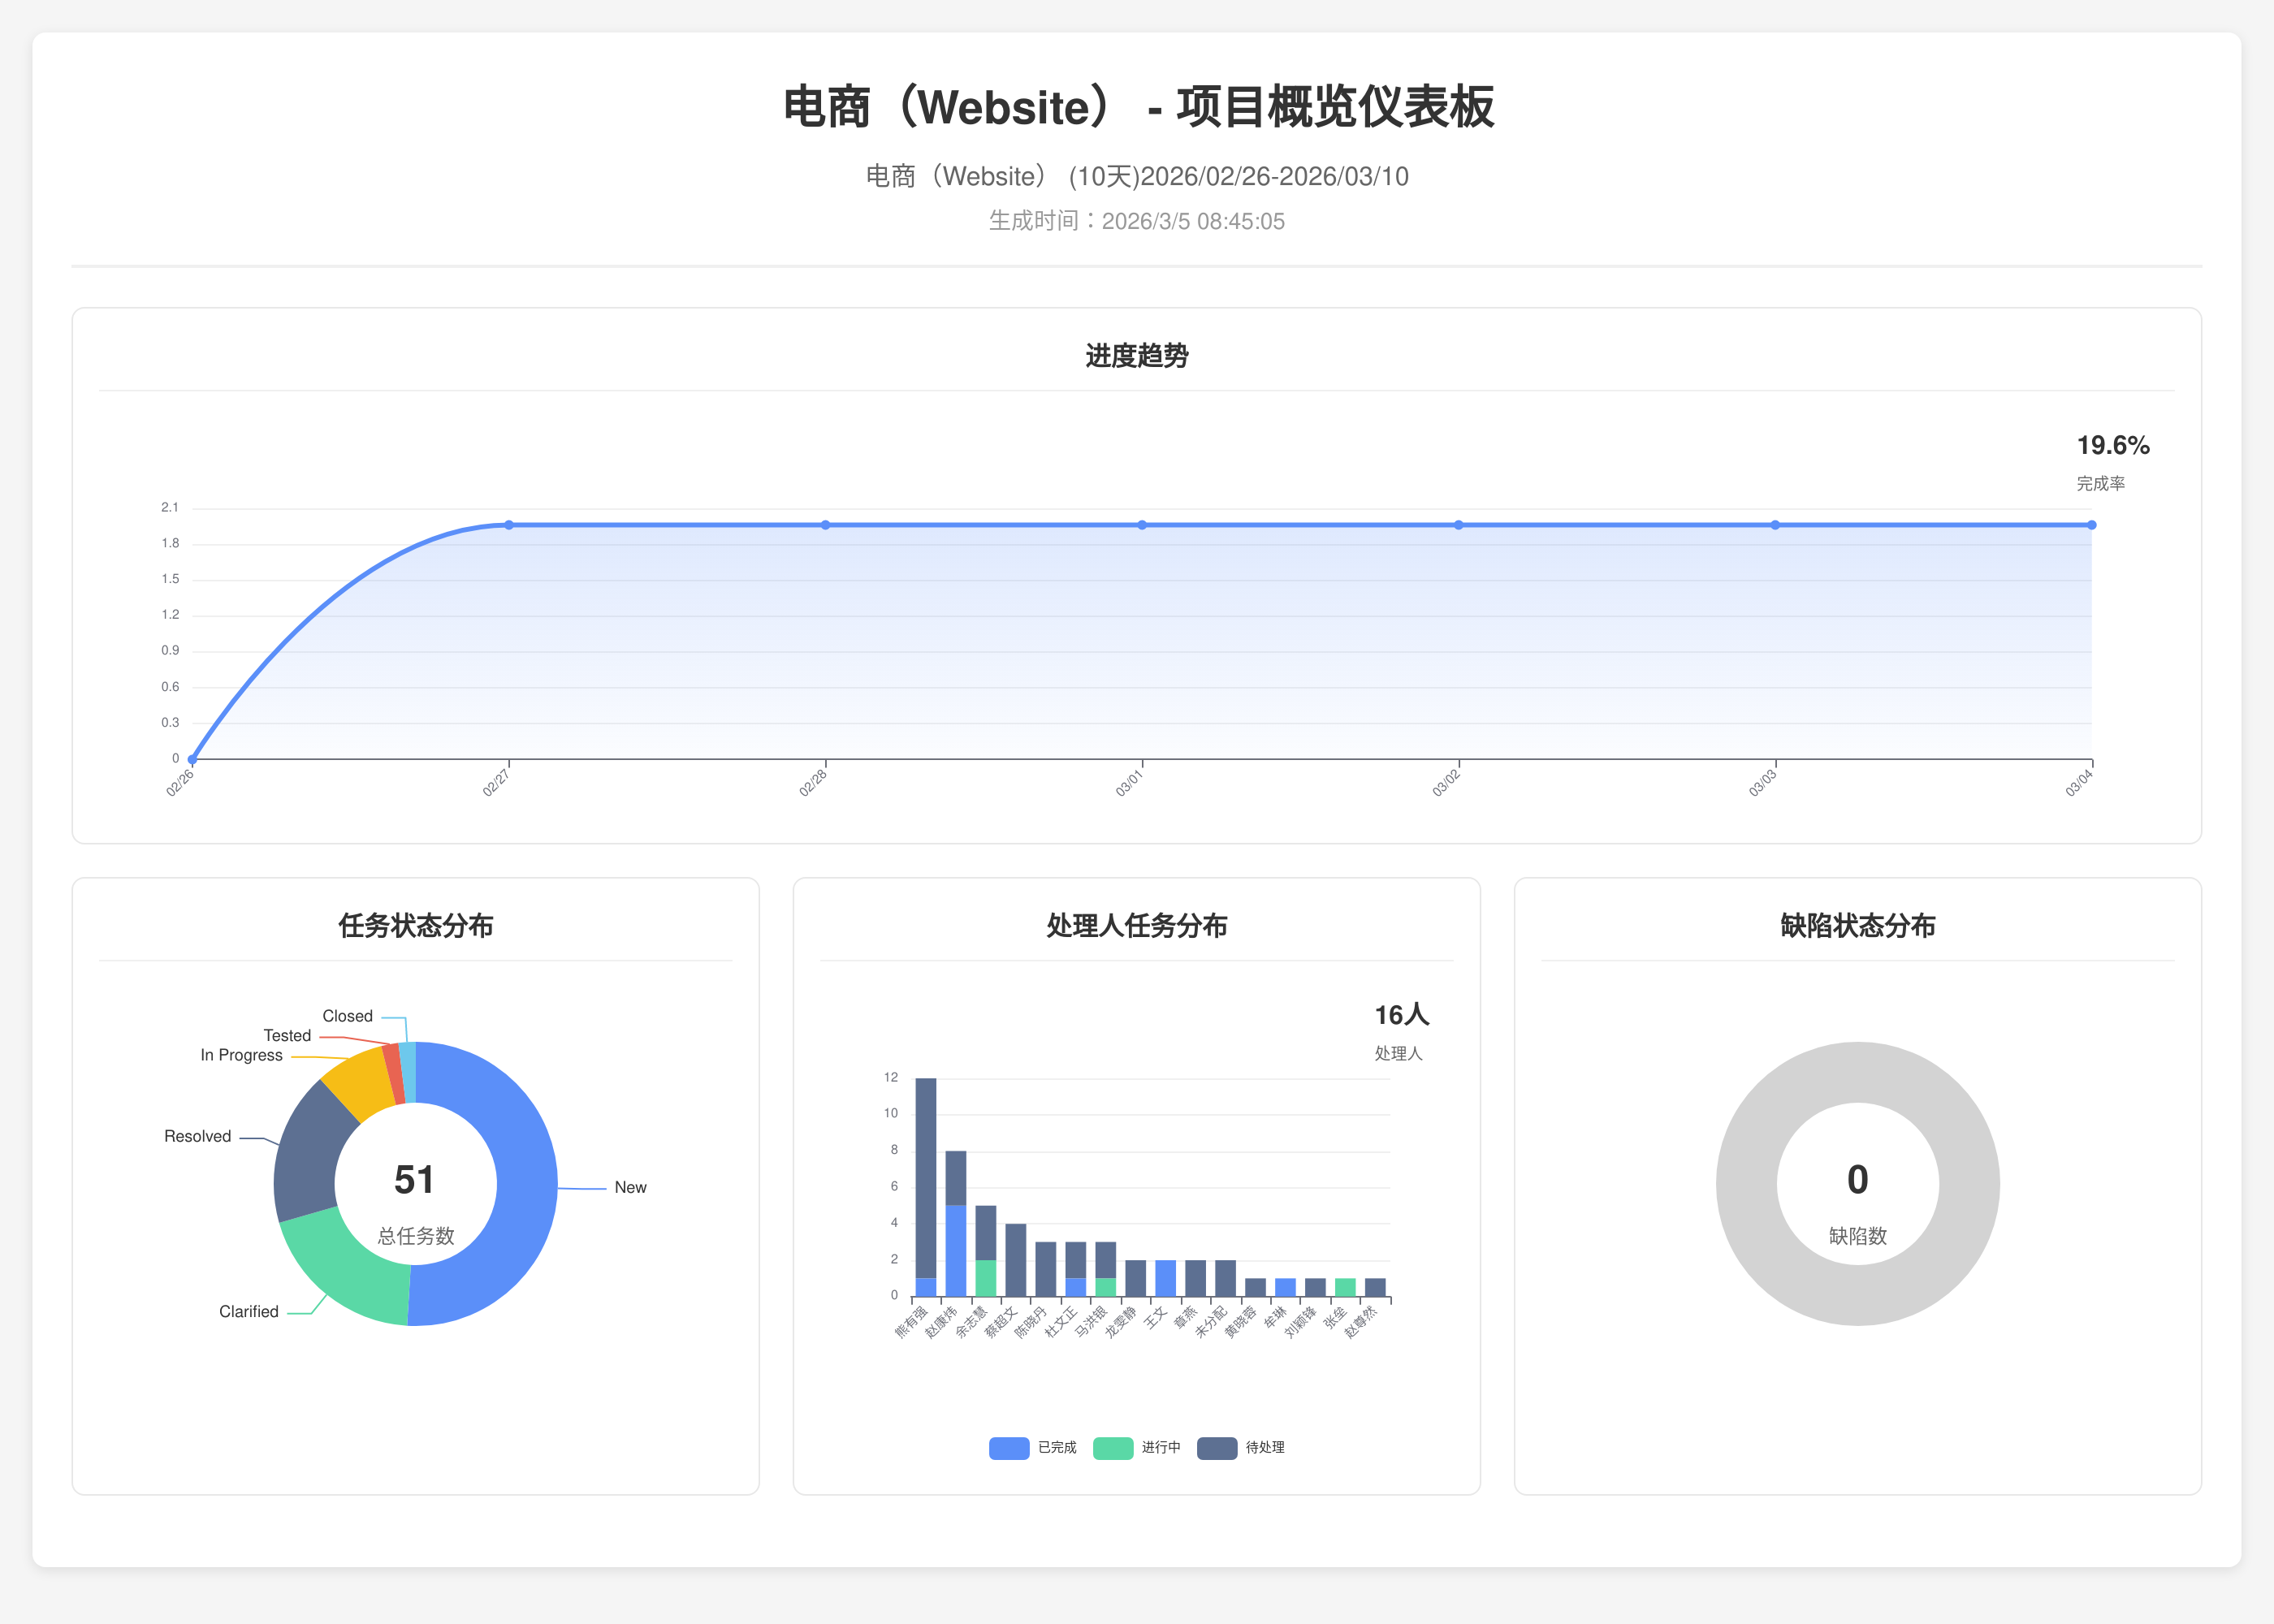Click the In Progress label of the donut chart
Viewport: 2274px width, 1624px height.
242,1055
